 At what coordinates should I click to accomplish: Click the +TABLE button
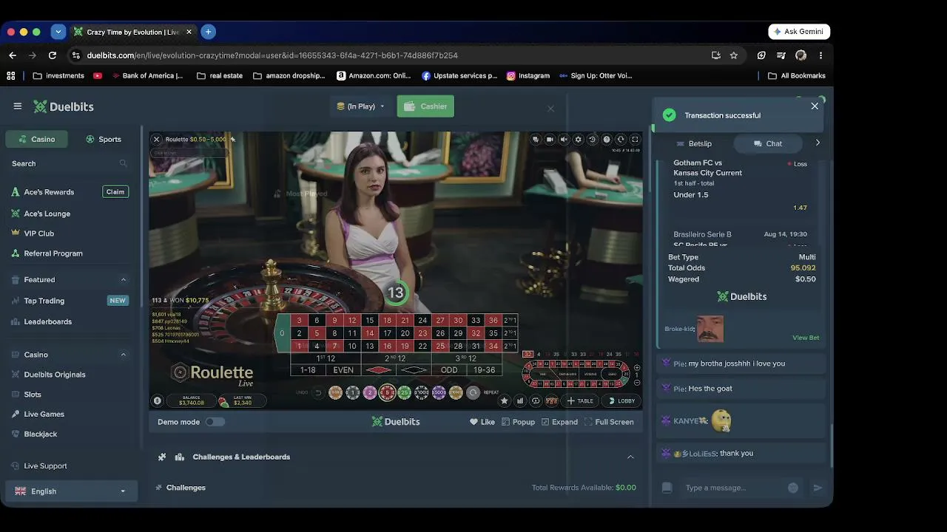coord(580,400)
